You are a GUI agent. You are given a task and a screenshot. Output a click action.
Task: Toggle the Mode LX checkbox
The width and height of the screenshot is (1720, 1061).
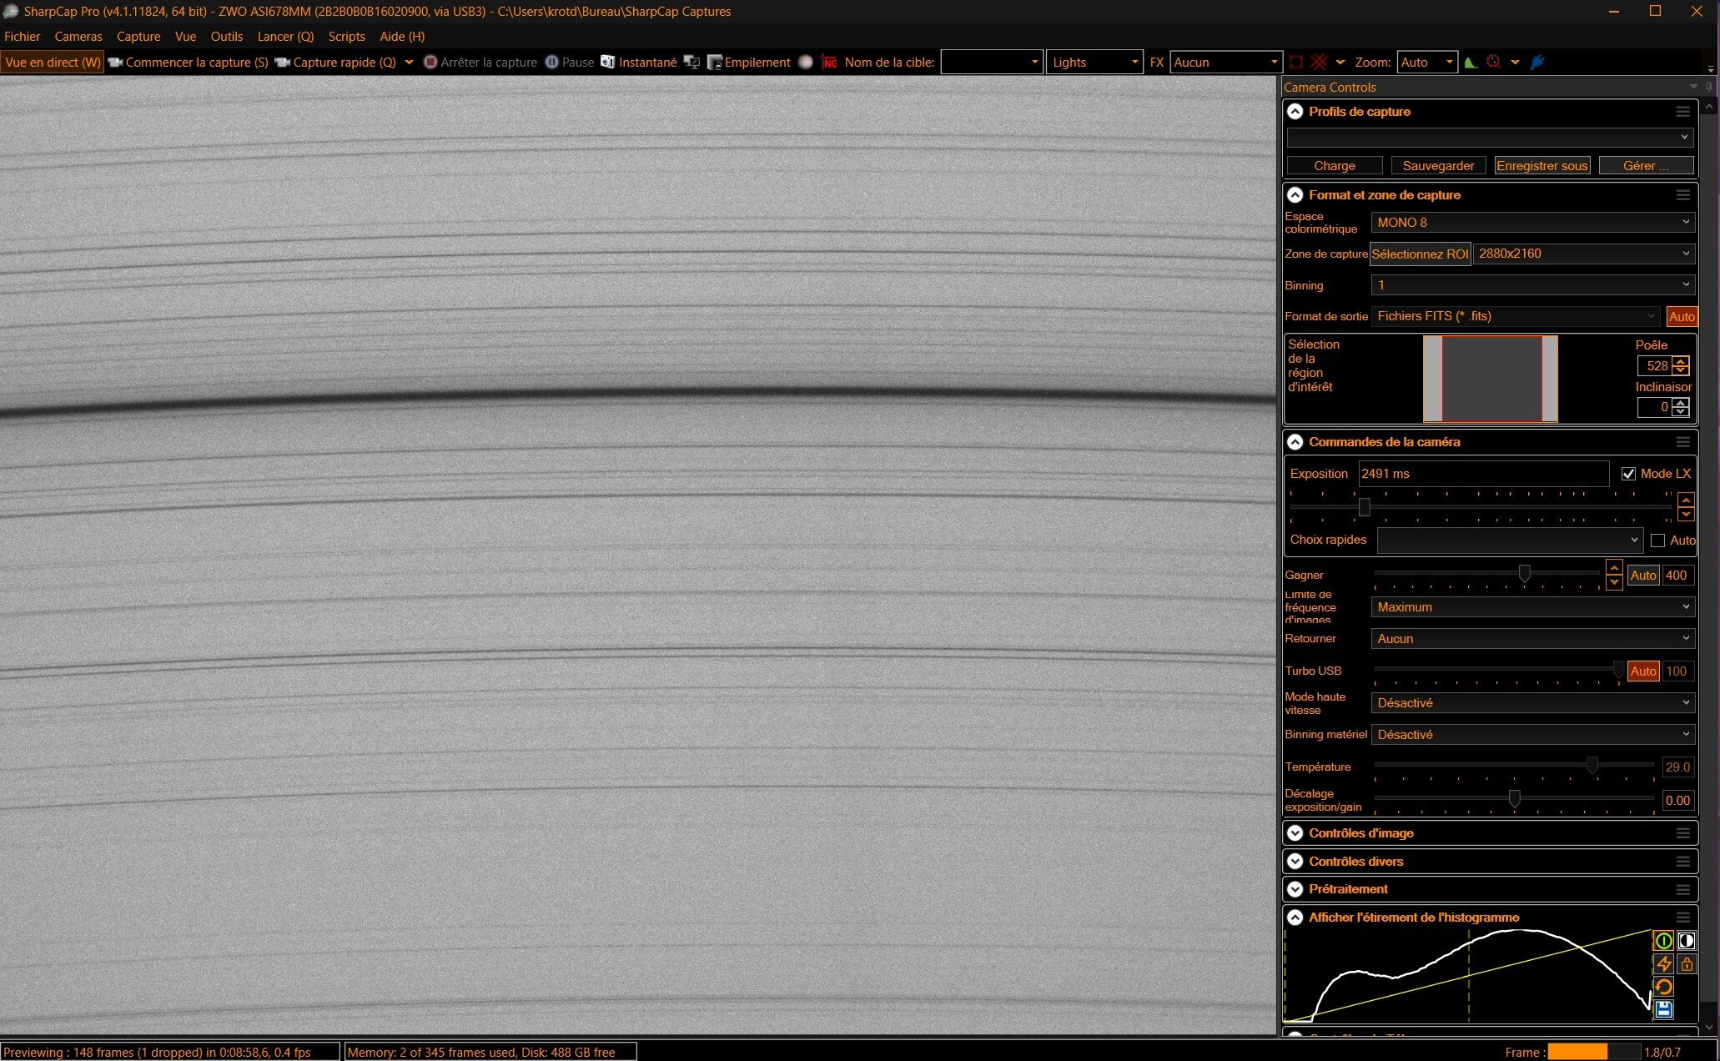point(1628,474)
